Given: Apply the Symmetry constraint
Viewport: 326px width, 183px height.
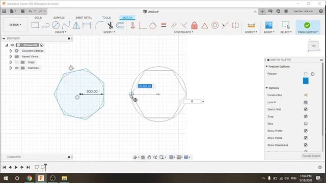Looking at the screenshot, I should pos(235,25).
